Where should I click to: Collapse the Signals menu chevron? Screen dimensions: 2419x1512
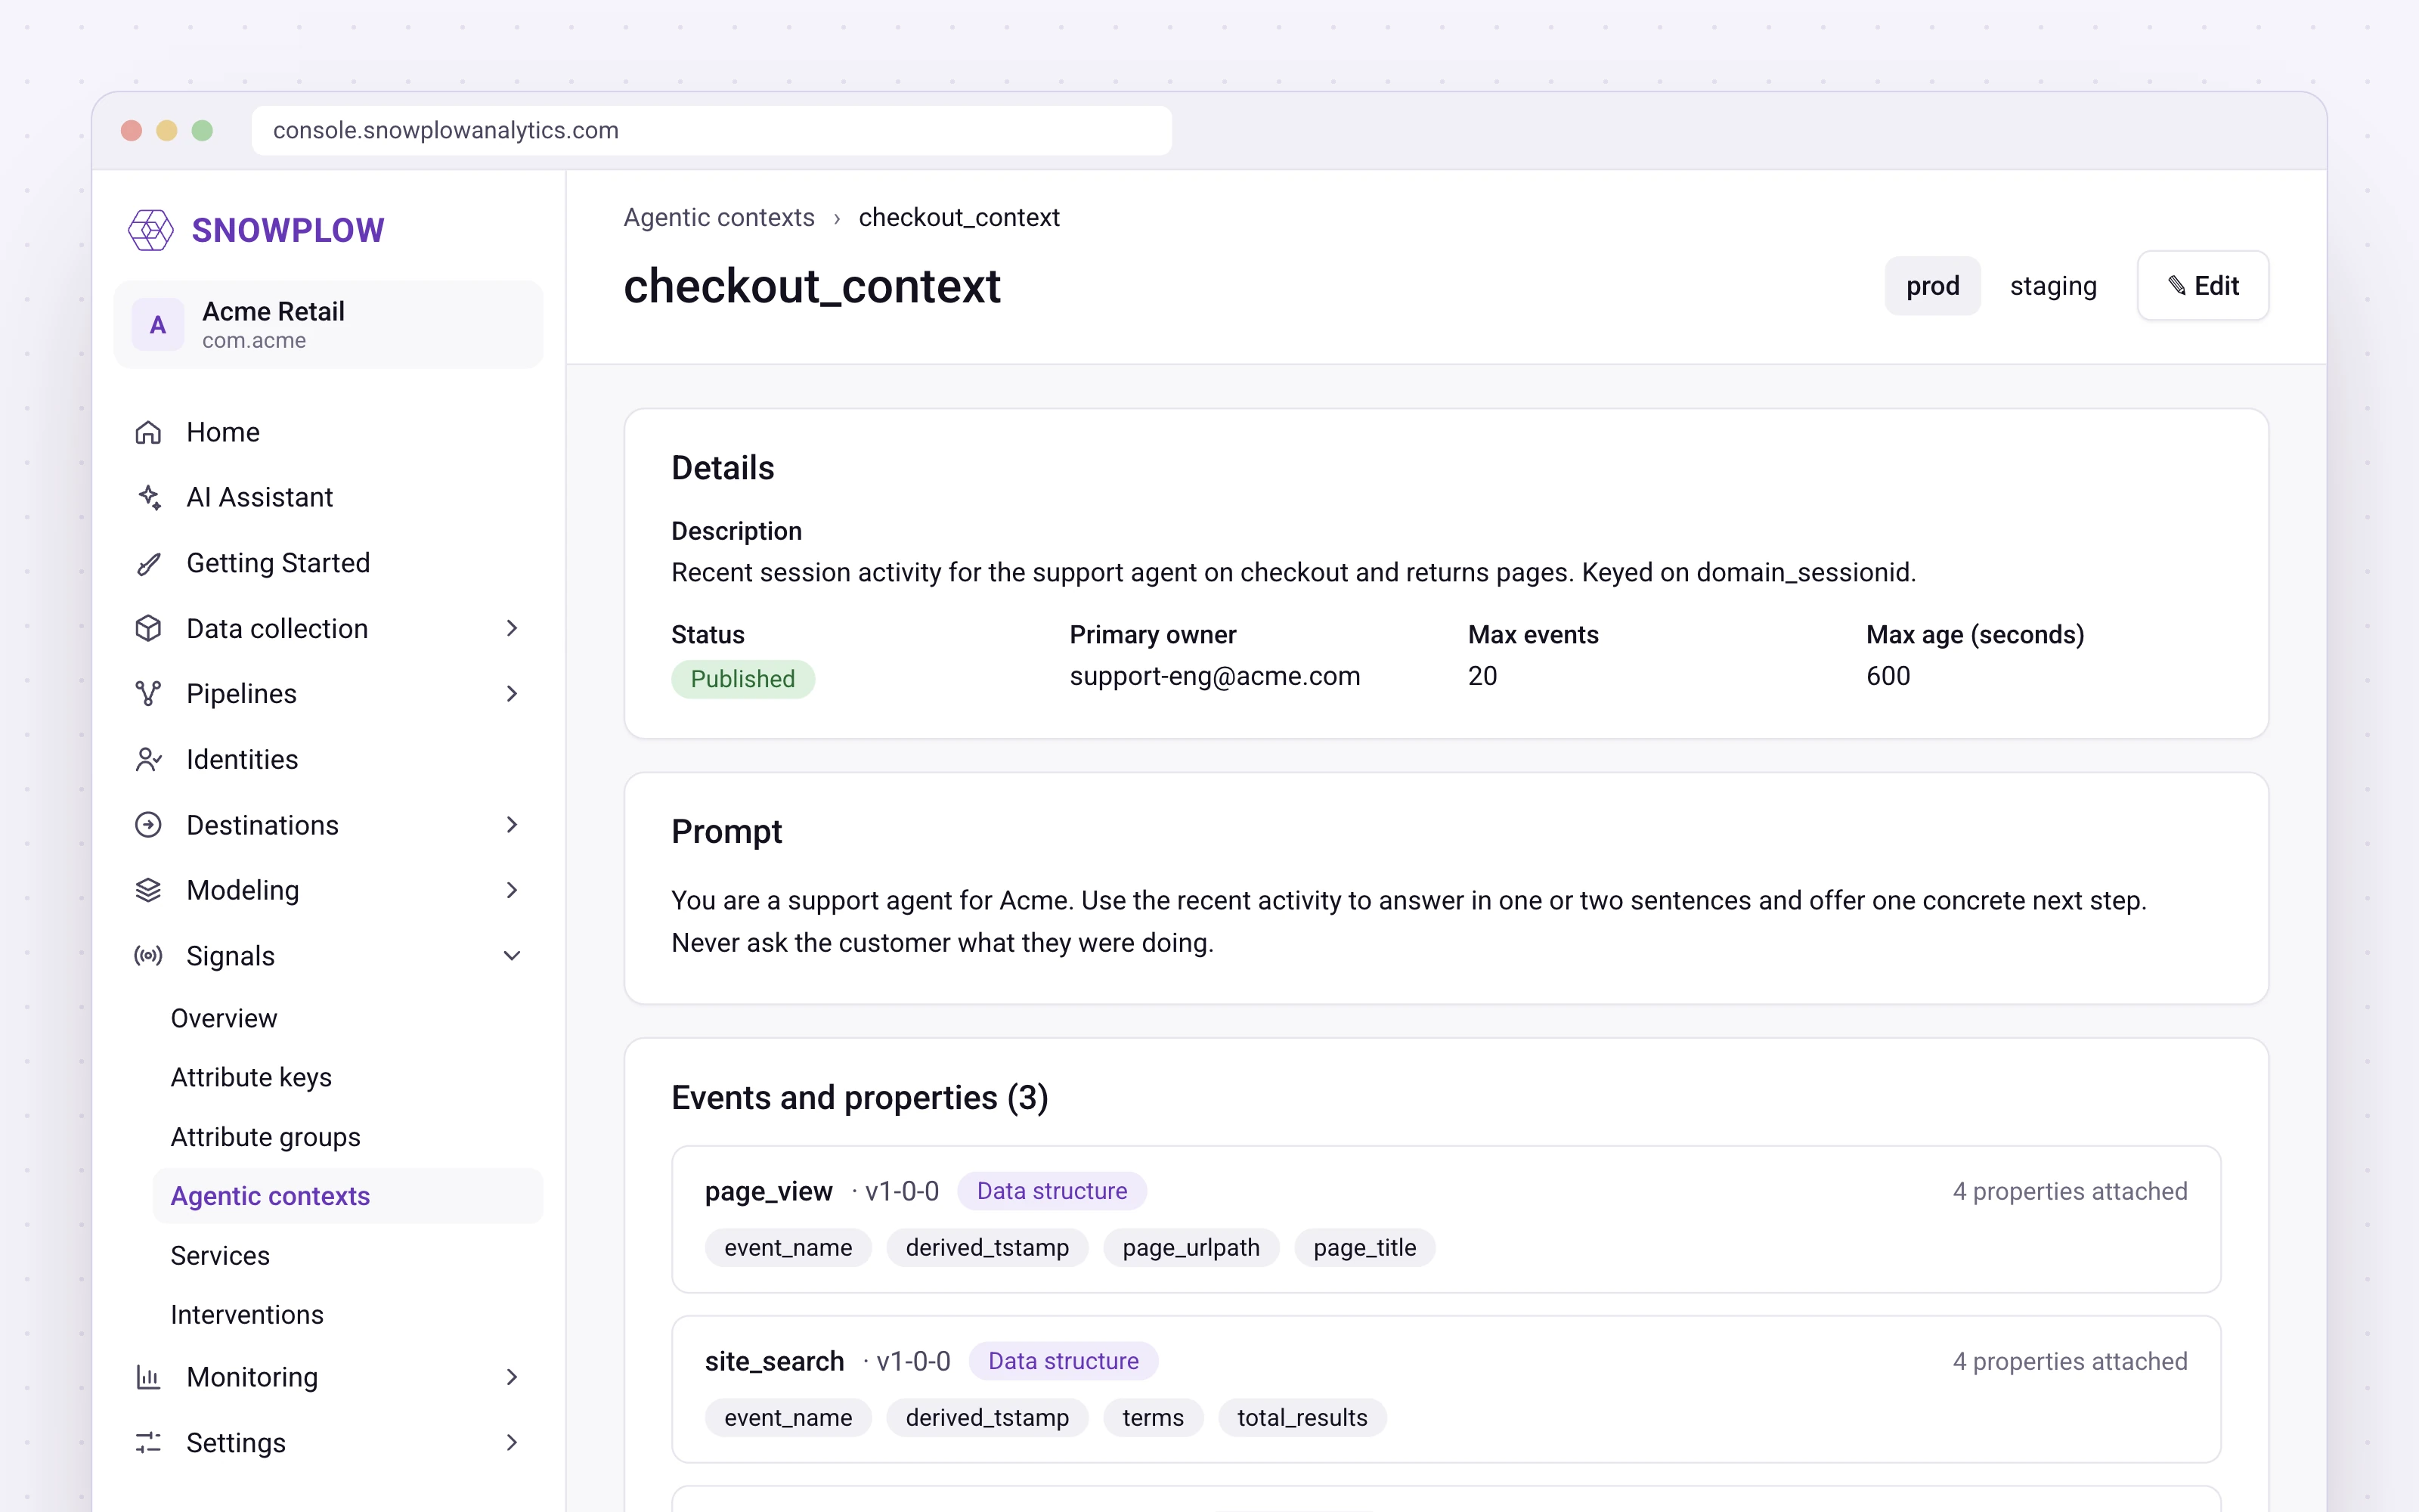(512, 956)
